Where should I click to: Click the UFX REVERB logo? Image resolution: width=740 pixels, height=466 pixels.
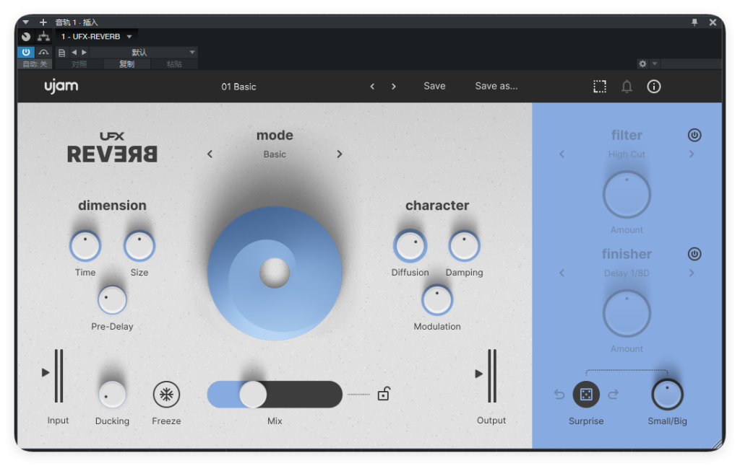(112, 147)
